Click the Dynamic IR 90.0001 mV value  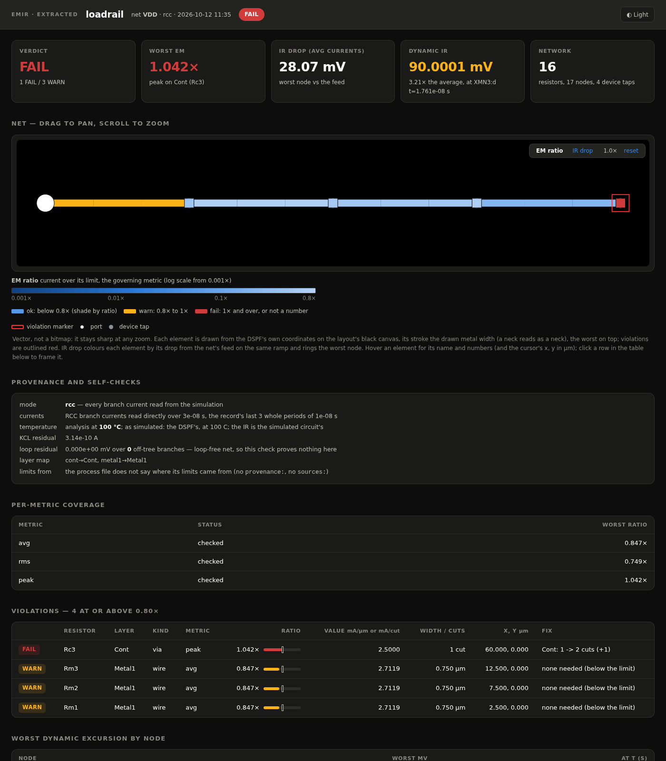(x=451, y=67)
